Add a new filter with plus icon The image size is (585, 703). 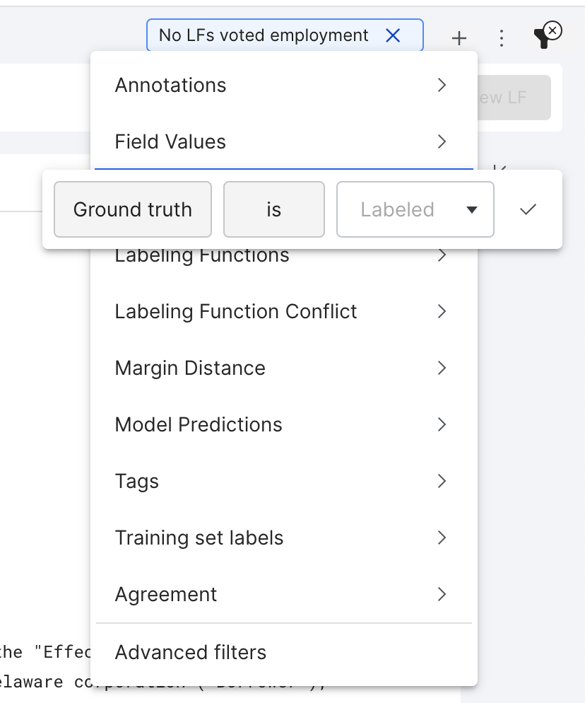tap(459, 38)
